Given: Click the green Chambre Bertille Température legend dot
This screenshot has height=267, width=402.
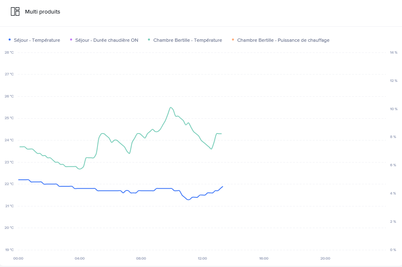Looking at the screenshot, I should 149,40.
